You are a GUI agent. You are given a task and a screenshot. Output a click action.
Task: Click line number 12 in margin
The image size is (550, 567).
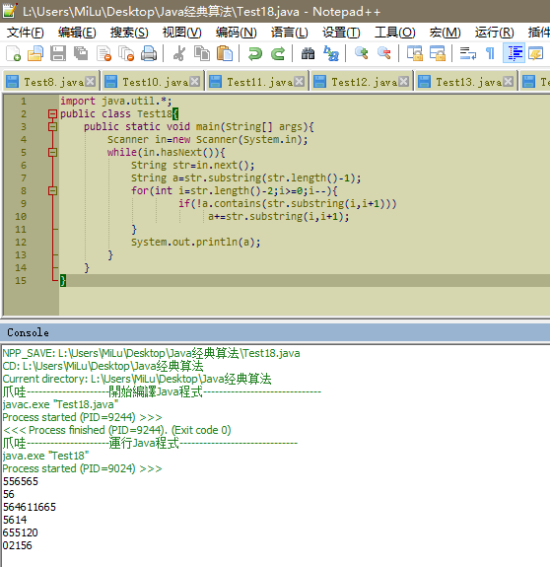coord(21,243)
